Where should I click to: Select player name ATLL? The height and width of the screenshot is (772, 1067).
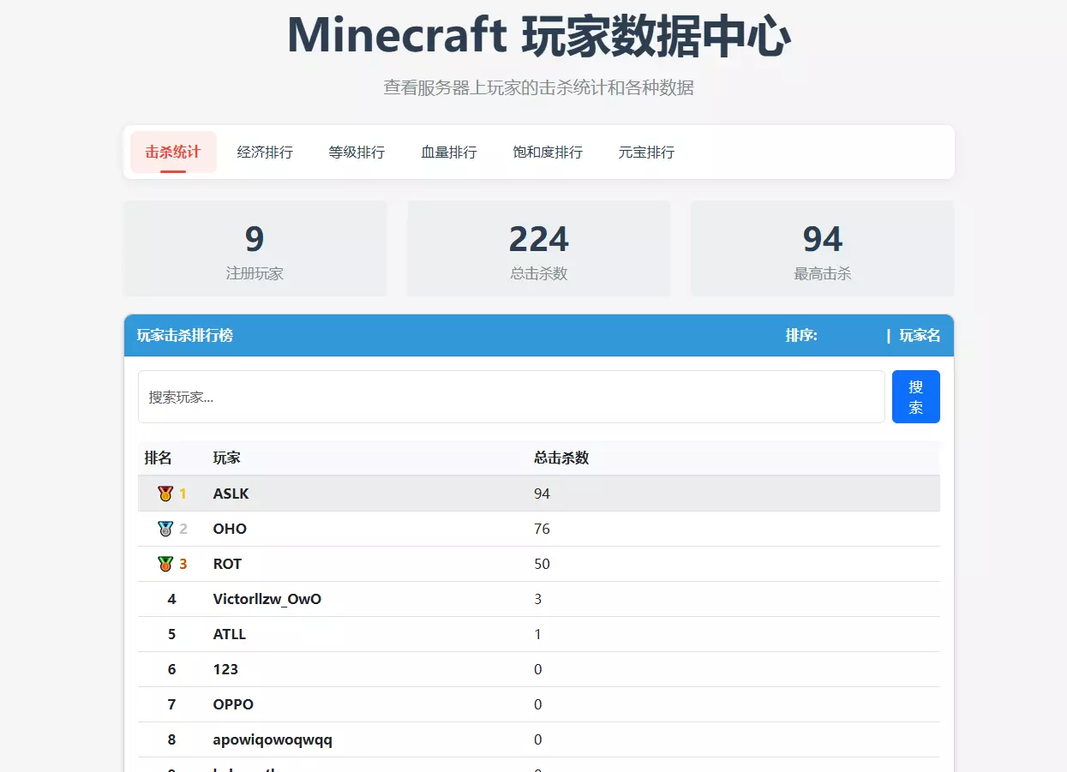tap(230, 635)
